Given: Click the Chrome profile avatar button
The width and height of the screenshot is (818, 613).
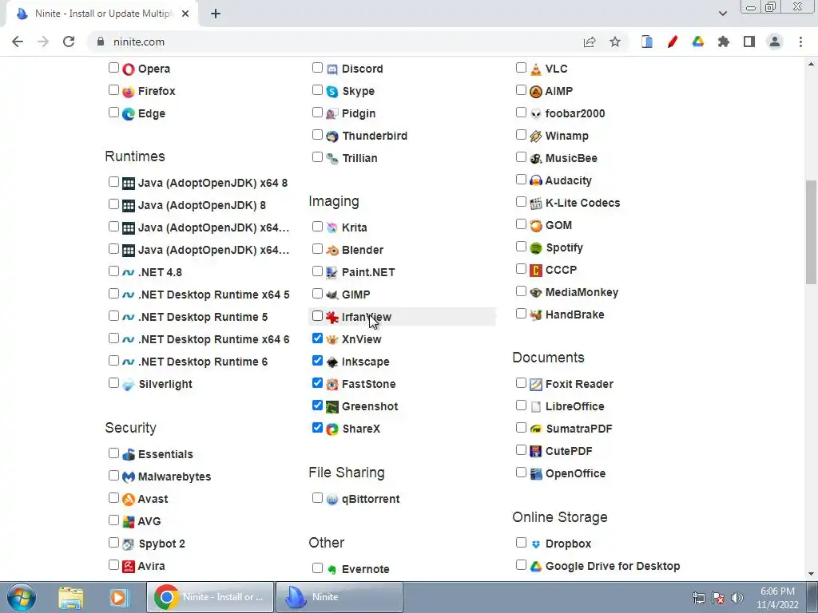Looking at the screenshot, I should (775, 42).
